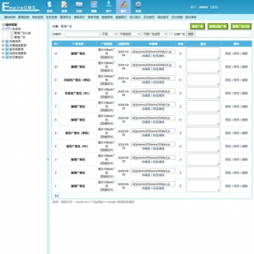Open the 管理评论 submenu item
This screenshot has width=254, height=254.
point(65,17)
